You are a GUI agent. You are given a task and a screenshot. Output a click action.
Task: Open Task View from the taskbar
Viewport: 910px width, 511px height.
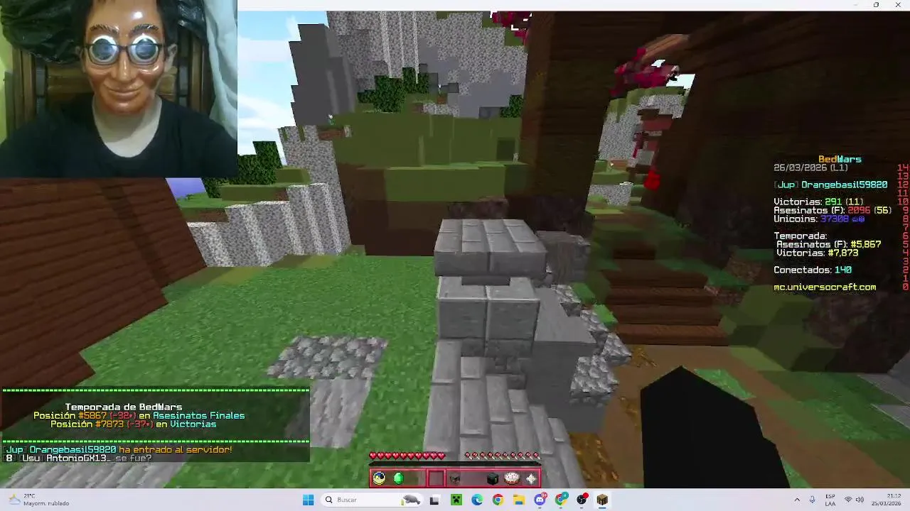(x=434, y=500)
